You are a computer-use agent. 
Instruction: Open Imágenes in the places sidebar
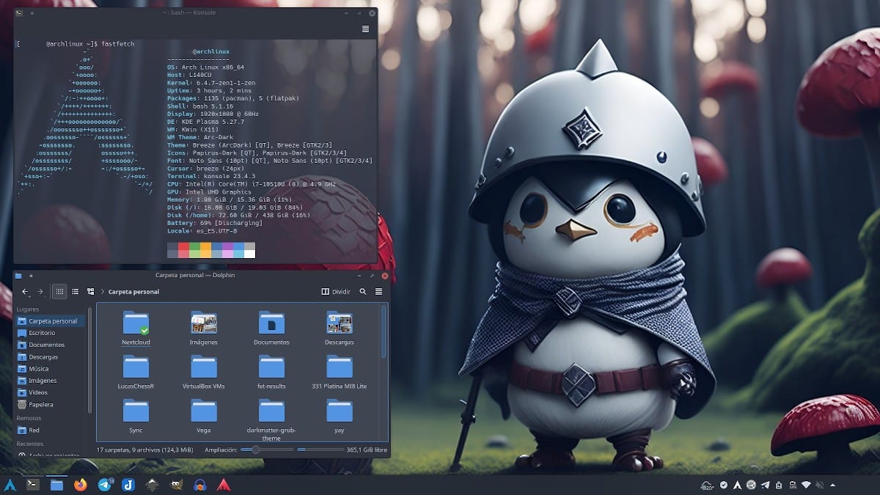(51, 381)
